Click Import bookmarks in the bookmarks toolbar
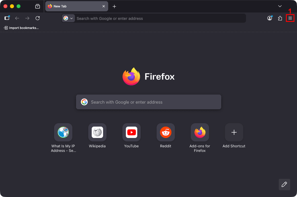 (x=21, y=28)
